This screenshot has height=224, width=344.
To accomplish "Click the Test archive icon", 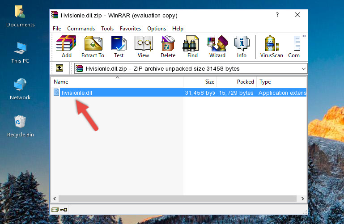I will [x=119, y=43].
